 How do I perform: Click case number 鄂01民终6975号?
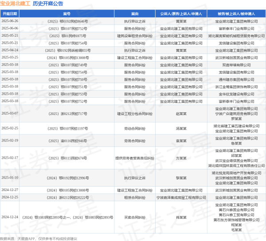click(x=67, y=36)
